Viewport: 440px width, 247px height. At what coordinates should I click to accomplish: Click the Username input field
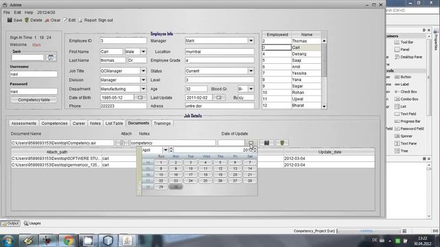(x=34, y=74)
